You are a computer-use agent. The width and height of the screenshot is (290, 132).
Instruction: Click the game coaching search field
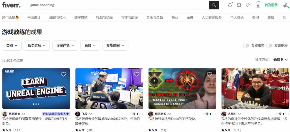118,5
